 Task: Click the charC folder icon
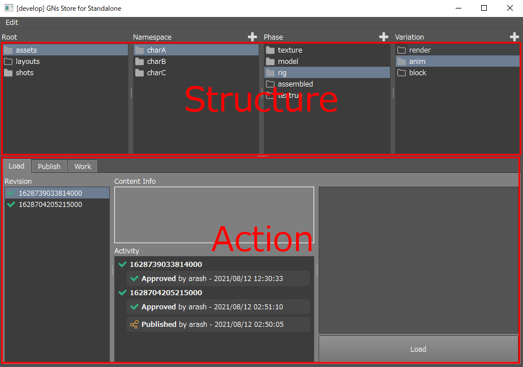coord(140,73)
